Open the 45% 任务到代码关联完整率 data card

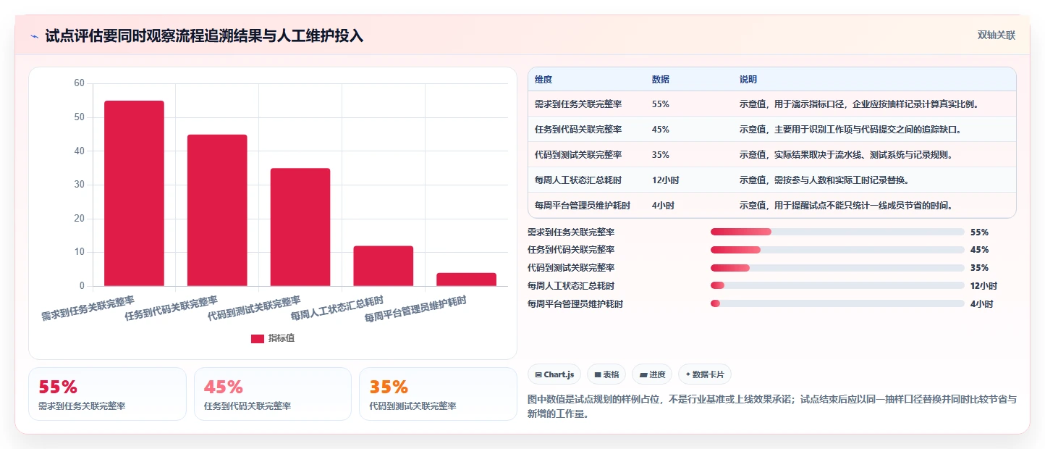point(272,394)
